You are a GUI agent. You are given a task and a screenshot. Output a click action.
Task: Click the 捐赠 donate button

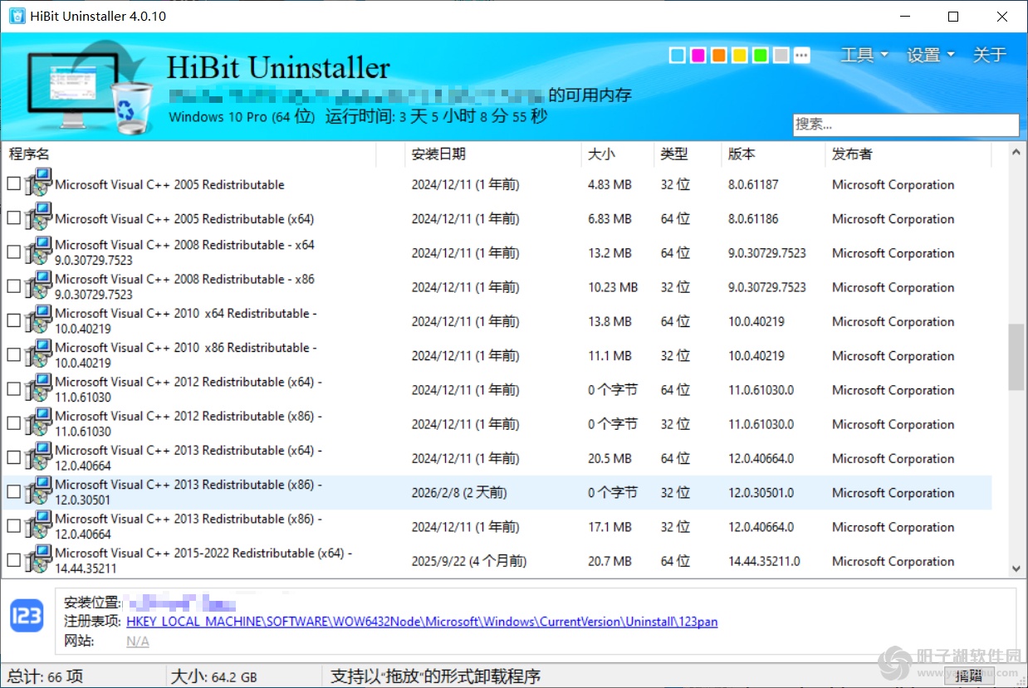coord(968,676)
